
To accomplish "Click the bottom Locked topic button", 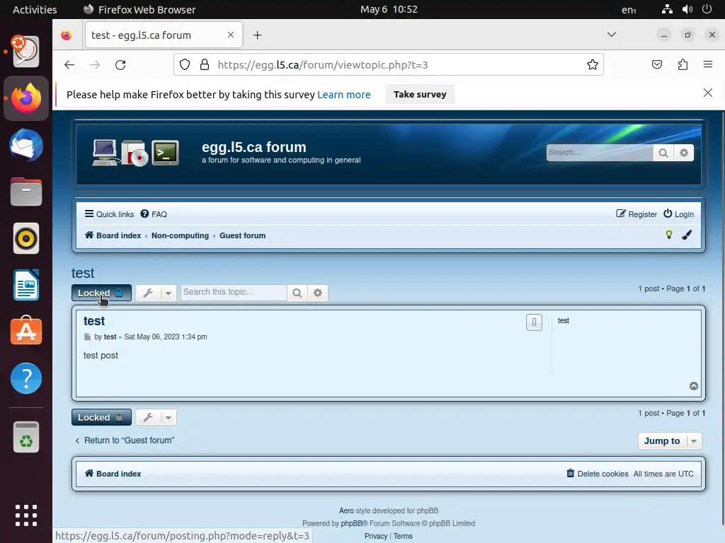I will [x=101, y=417].
